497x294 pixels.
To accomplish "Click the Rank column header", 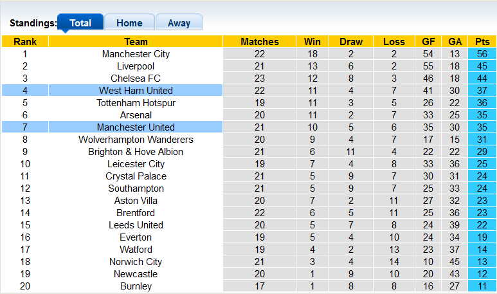I will tap(25, 42).
